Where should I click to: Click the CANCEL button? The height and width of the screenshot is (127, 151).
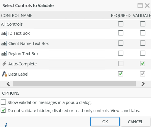pyautogui.click(x=135, y=122)
